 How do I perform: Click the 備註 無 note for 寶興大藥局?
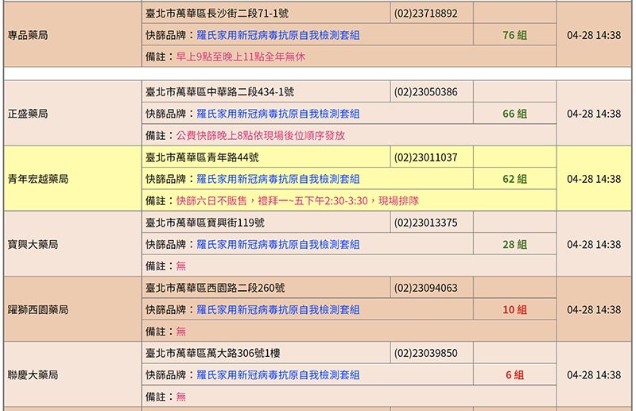pos(166,266)
